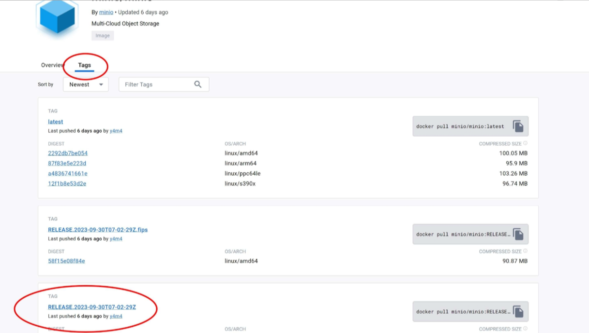Select docker pull minio/minio:latest command text

[460, 126]
